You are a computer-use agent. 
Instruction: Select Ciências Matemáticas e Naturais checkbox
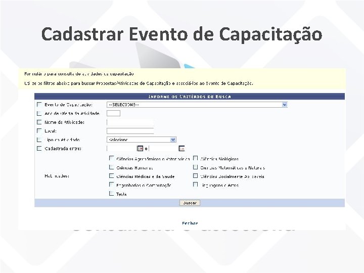coord(196,167)
